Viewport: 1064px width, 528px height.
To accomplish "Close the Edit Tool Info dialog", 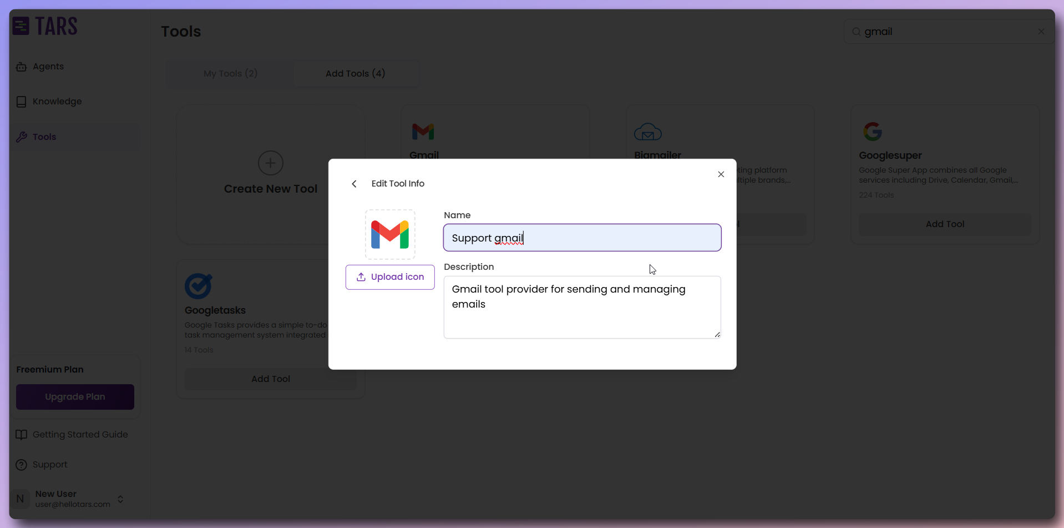I will [721, 174].
